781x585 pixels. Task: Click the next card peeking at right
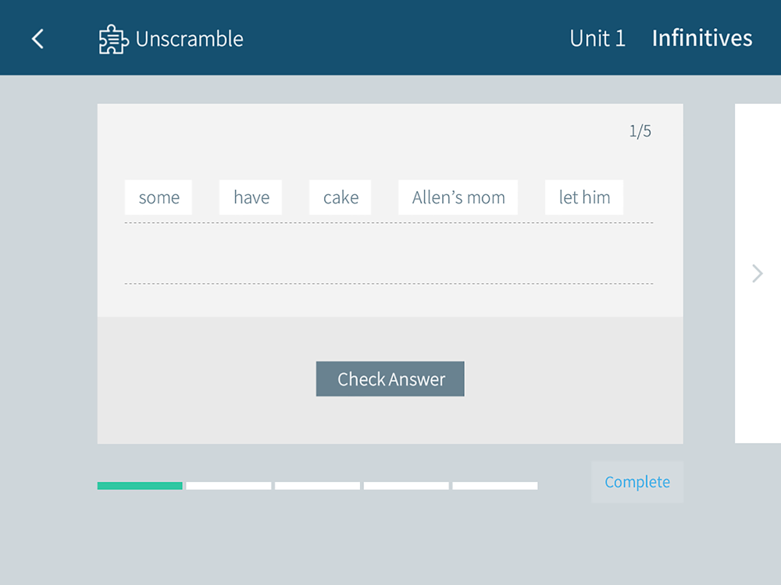coord(758,273)
